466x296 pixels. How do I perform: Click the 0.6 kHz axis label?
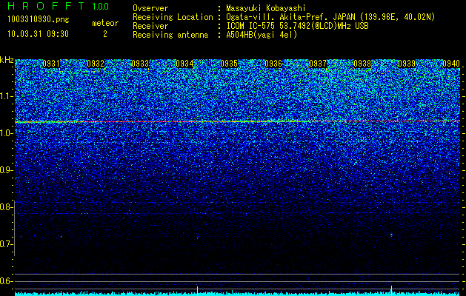(x=6, y=281)
